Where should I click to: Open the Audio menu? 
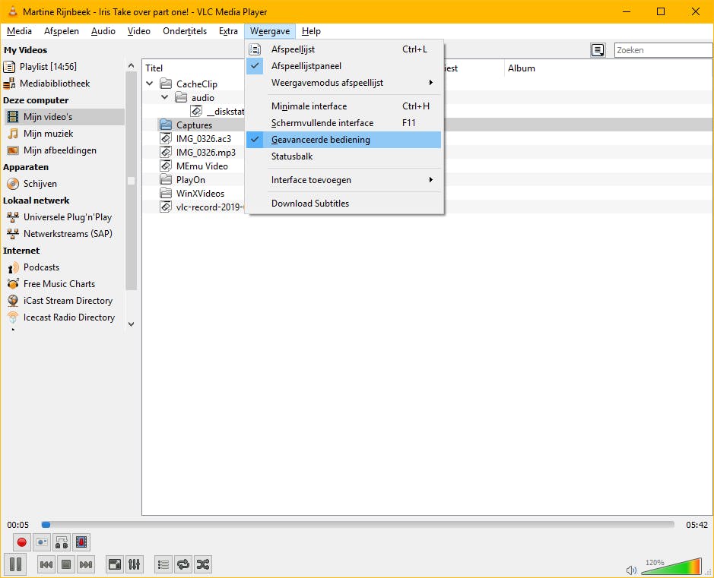103,31
